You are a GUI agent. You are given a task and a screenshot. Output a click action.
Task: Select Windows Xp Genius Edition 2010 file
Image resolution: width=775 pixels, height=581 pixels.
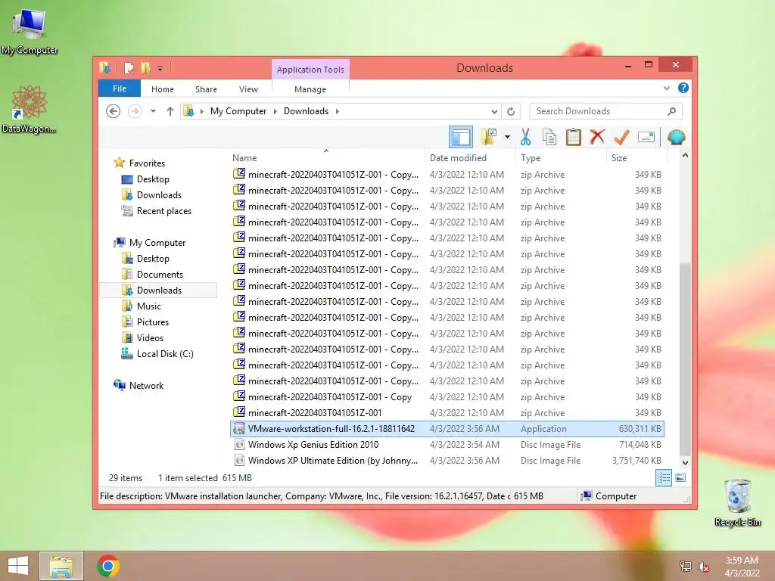tap(447, 445)
